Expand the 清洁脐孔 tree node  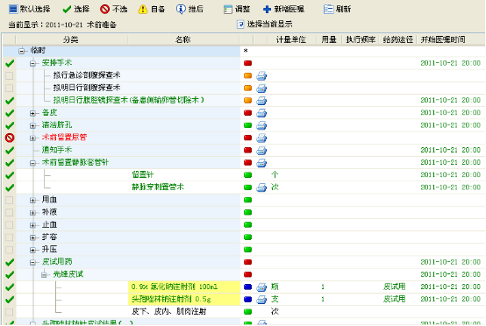(x=32, y=125)
